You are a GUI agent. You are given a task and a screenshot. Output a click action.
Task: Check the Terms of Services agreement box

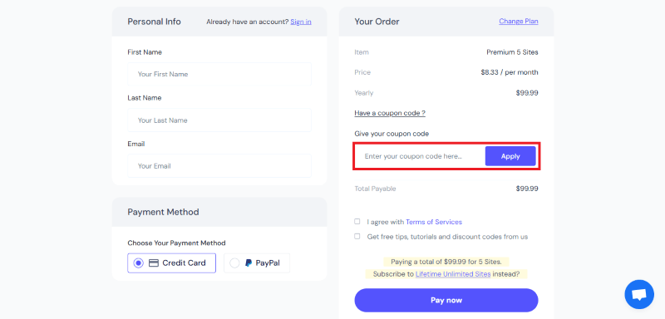[x=357, y=222]
